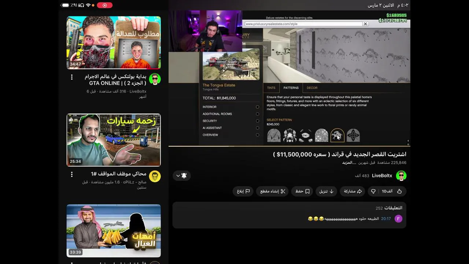Create a clip with إنشاء مقطع
This screenshot has width=469, height=264.
coord(273,191)
